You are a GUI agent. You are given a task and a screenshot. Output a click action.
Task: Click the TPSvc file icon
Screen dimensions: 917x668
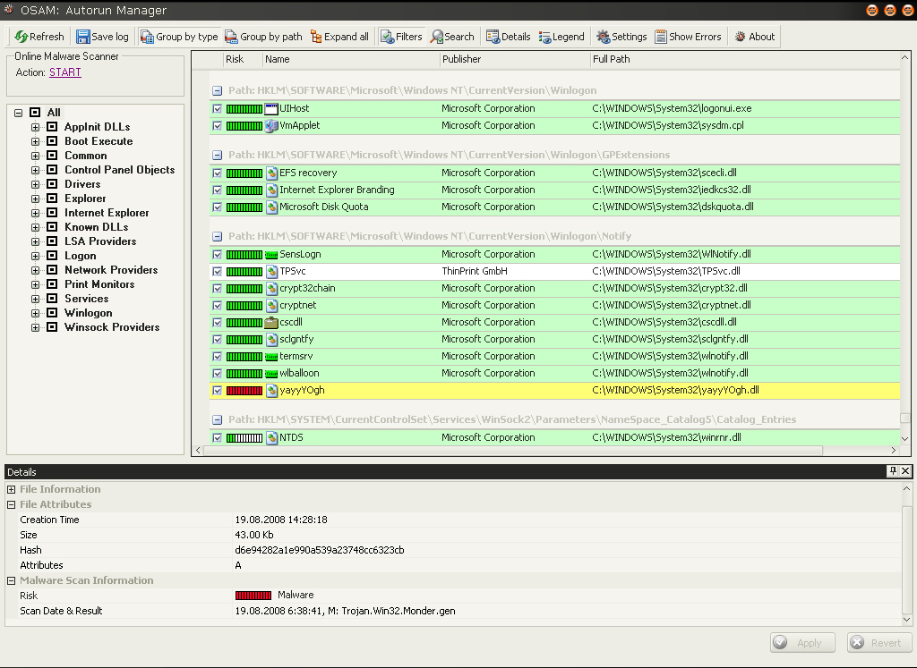(271, 272)
